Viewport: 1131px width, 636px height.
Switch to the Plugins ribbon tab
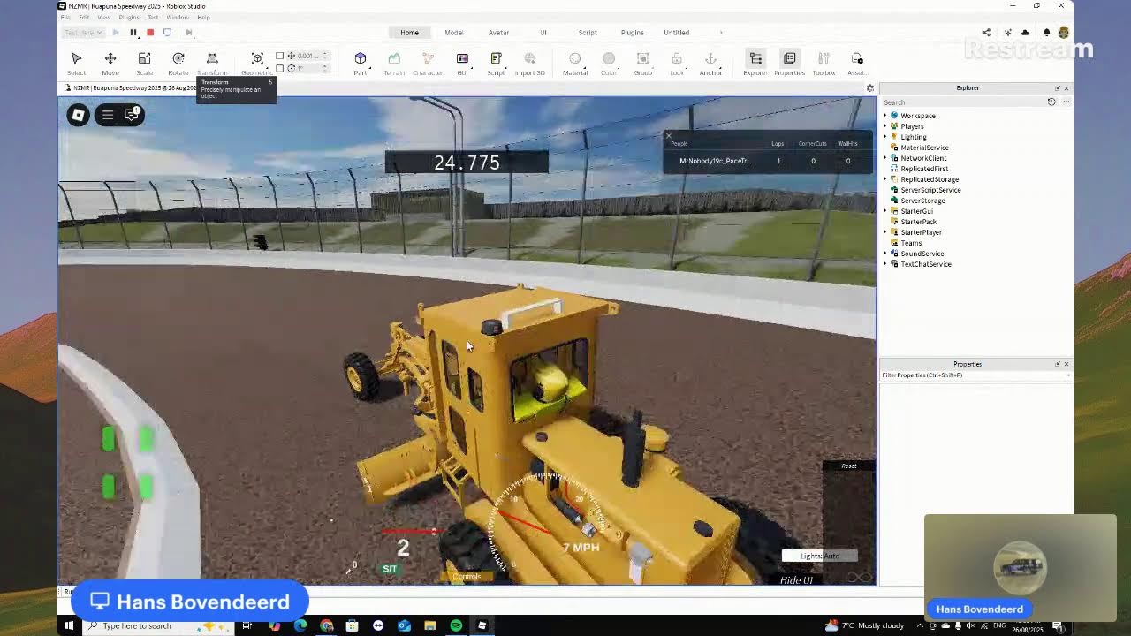click(x=633, y=33)
